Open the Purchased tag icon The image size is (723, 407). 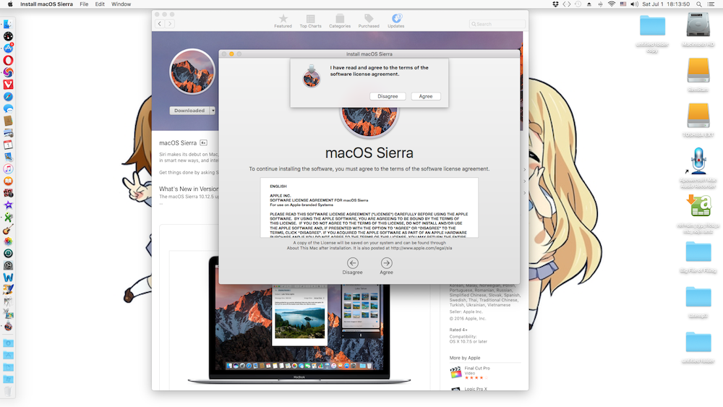(369, 18)
